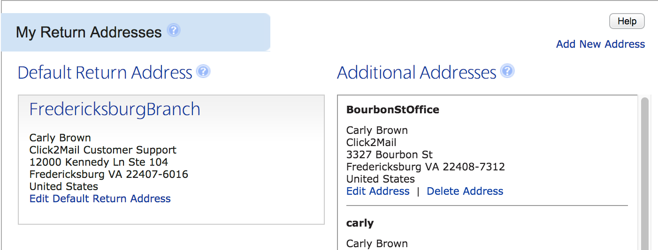This screenshot has height=250, width=658.
Task: Select the FredericksburgBranch address title
Action: 115,109
